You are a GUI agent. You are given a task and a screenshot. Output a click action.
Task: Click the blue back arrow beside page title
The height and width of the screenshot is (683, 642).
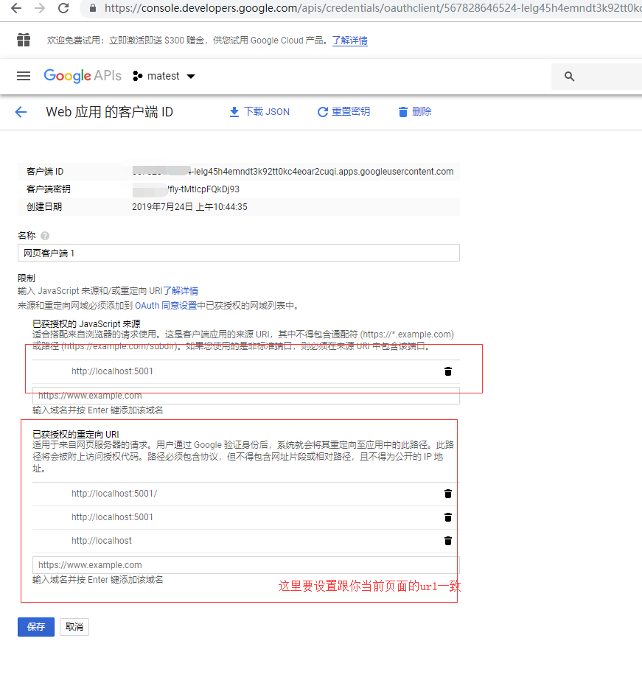(x=21, y=112)
